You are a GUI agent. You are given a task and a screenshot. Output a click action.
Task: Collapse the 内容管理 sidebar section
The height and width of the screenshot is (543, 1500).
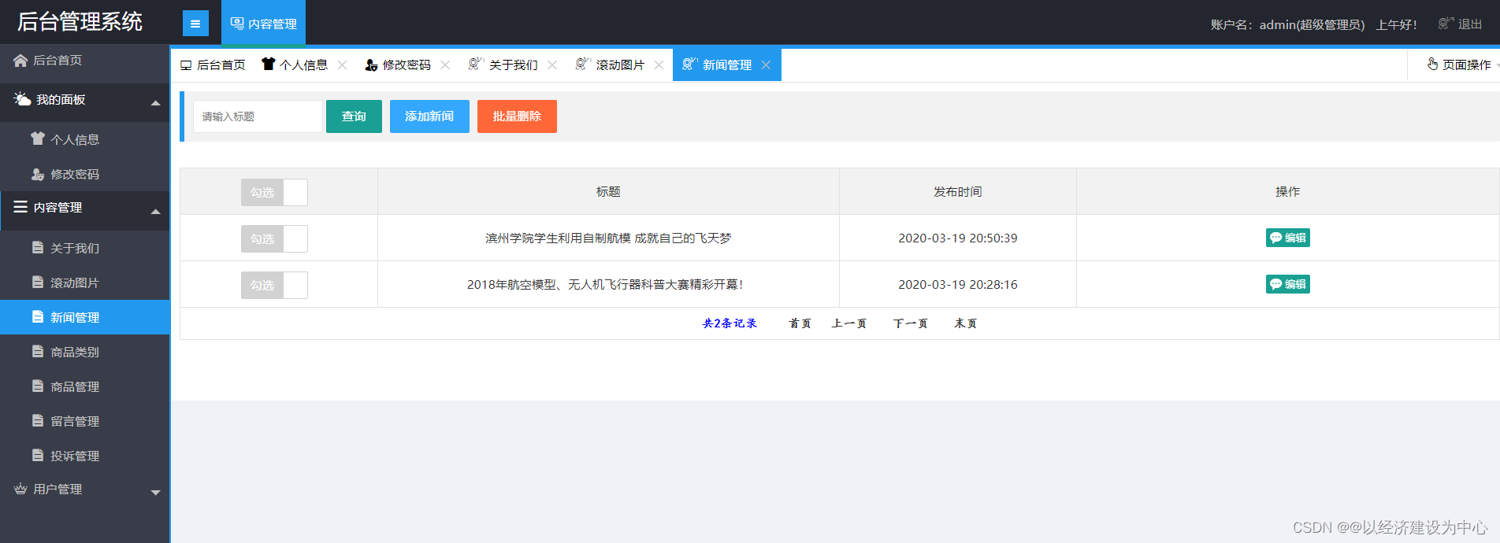tap(155, 211)
